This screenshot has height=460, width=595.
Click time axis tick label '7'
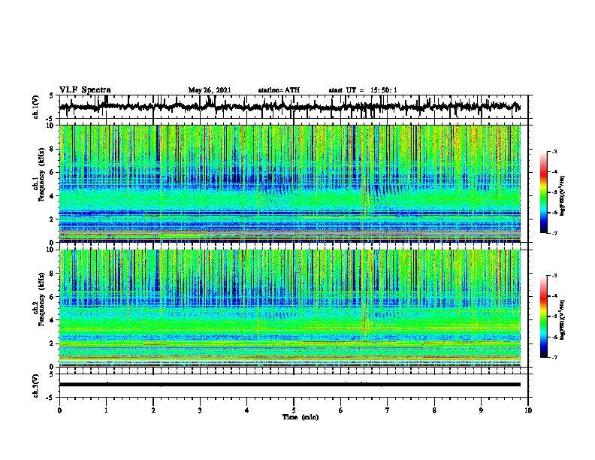point(388,410)
